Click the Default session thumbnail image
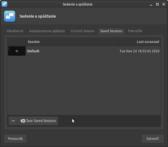The width and height of the screenshot is (168, 147). pos(17,51)
